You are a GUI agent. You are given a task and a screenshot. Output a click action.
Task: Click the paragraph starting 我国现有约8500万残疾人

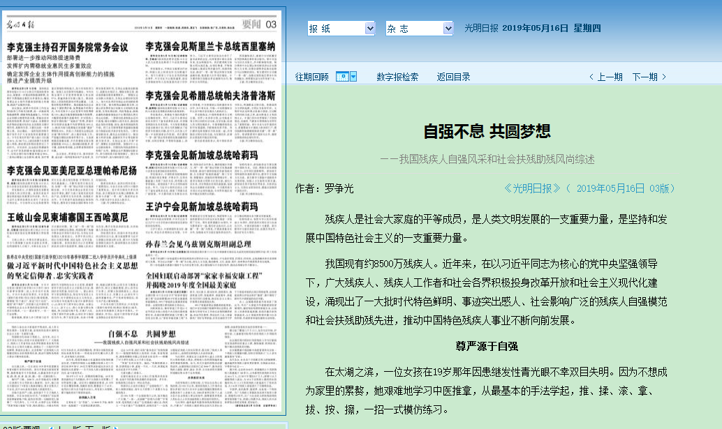(486, 292)
